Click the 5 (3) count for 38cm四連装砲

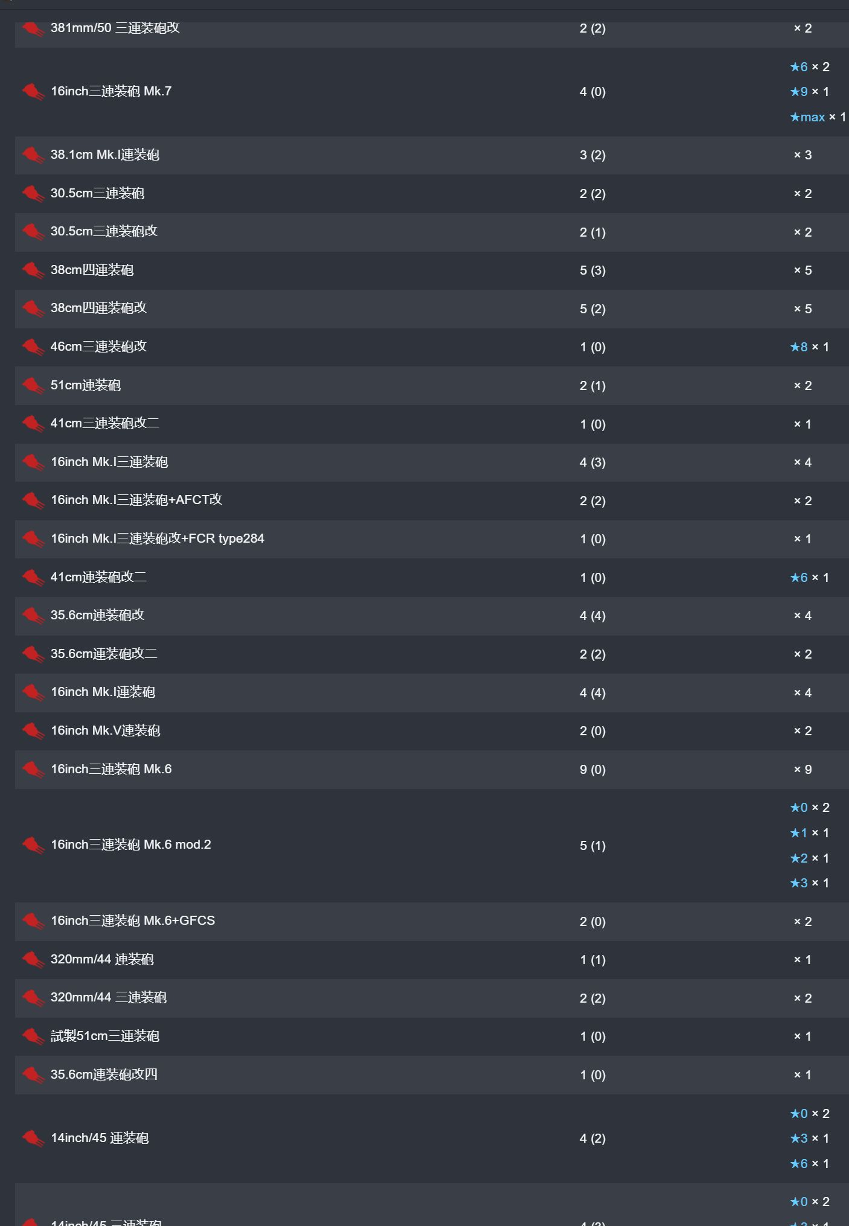point(592,270)
